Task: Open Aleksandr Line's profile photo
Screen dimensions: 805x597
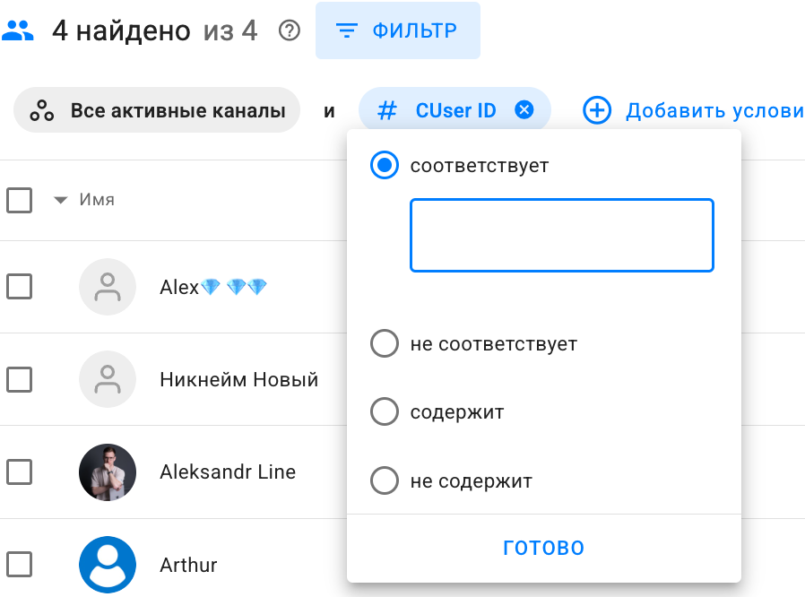Action: (108, 472)
